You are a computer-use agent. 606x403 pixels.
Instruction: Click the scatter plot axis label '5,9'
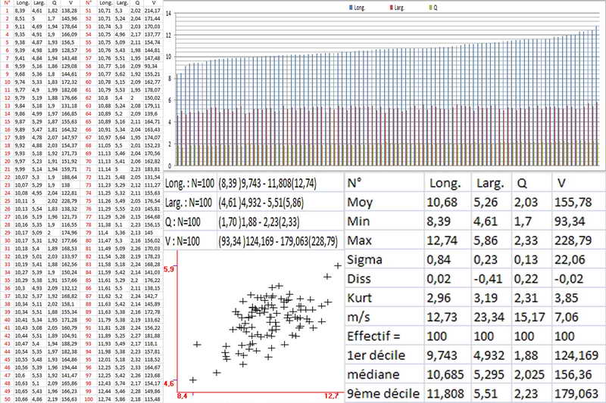point(169,269)
